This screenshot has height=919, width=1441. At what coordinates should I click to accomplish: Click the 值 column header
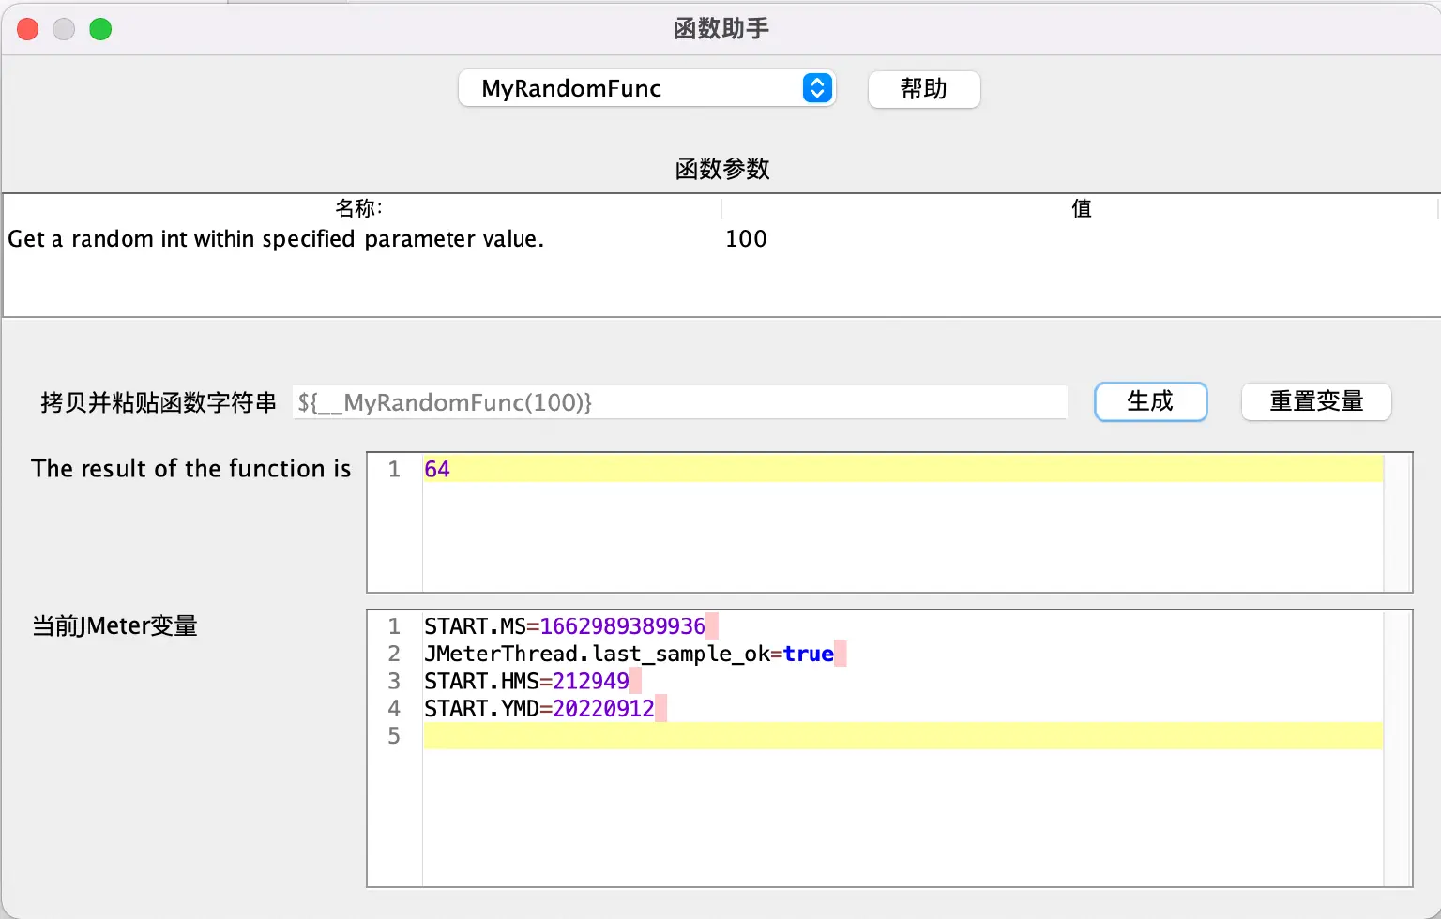(x=1081, y=208)
